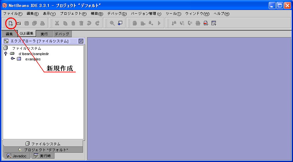Select the 実行時 explorer tab

click(x=43, y=156)
